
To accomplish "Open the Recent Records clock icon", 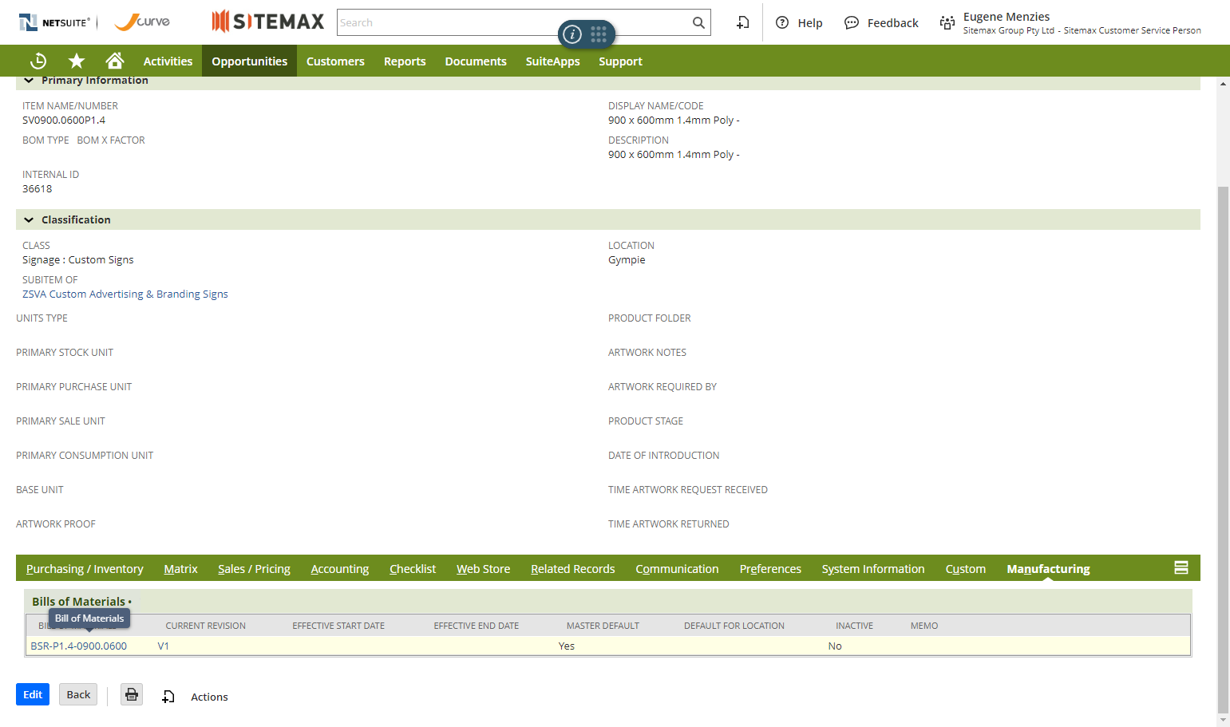I will pos(38,61).
